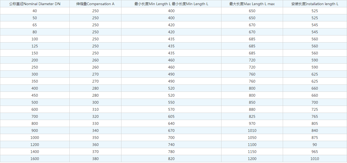Screen dimensions: 347x163
Task: Click the Compensation A column header
Action: (95, 4)
